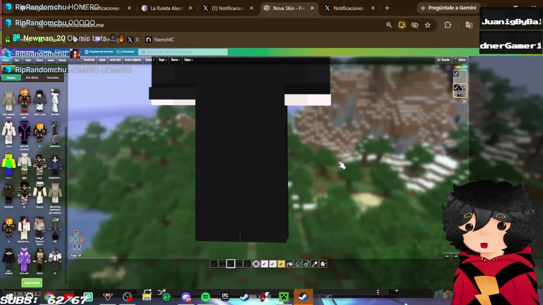The height and width of the screenshot is (305, 543).
Task: Expand the Parts dropdown under the body preview
Action: click(76, 255)
